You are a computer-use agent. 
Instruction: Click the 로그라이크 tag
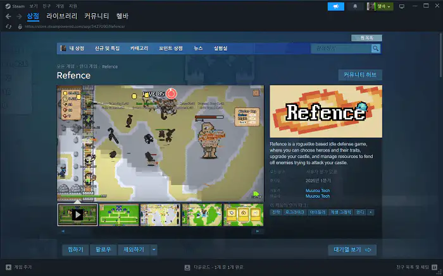click(295, 212)
